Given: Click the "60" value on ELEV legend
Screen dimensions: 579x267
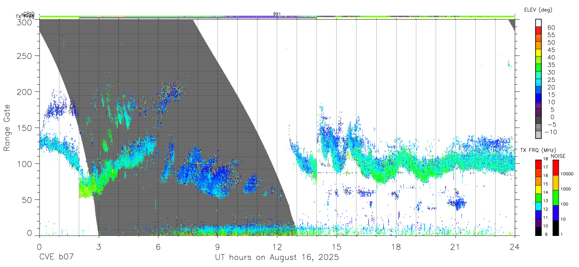Looking at the screenshot, I should [550, 28].
